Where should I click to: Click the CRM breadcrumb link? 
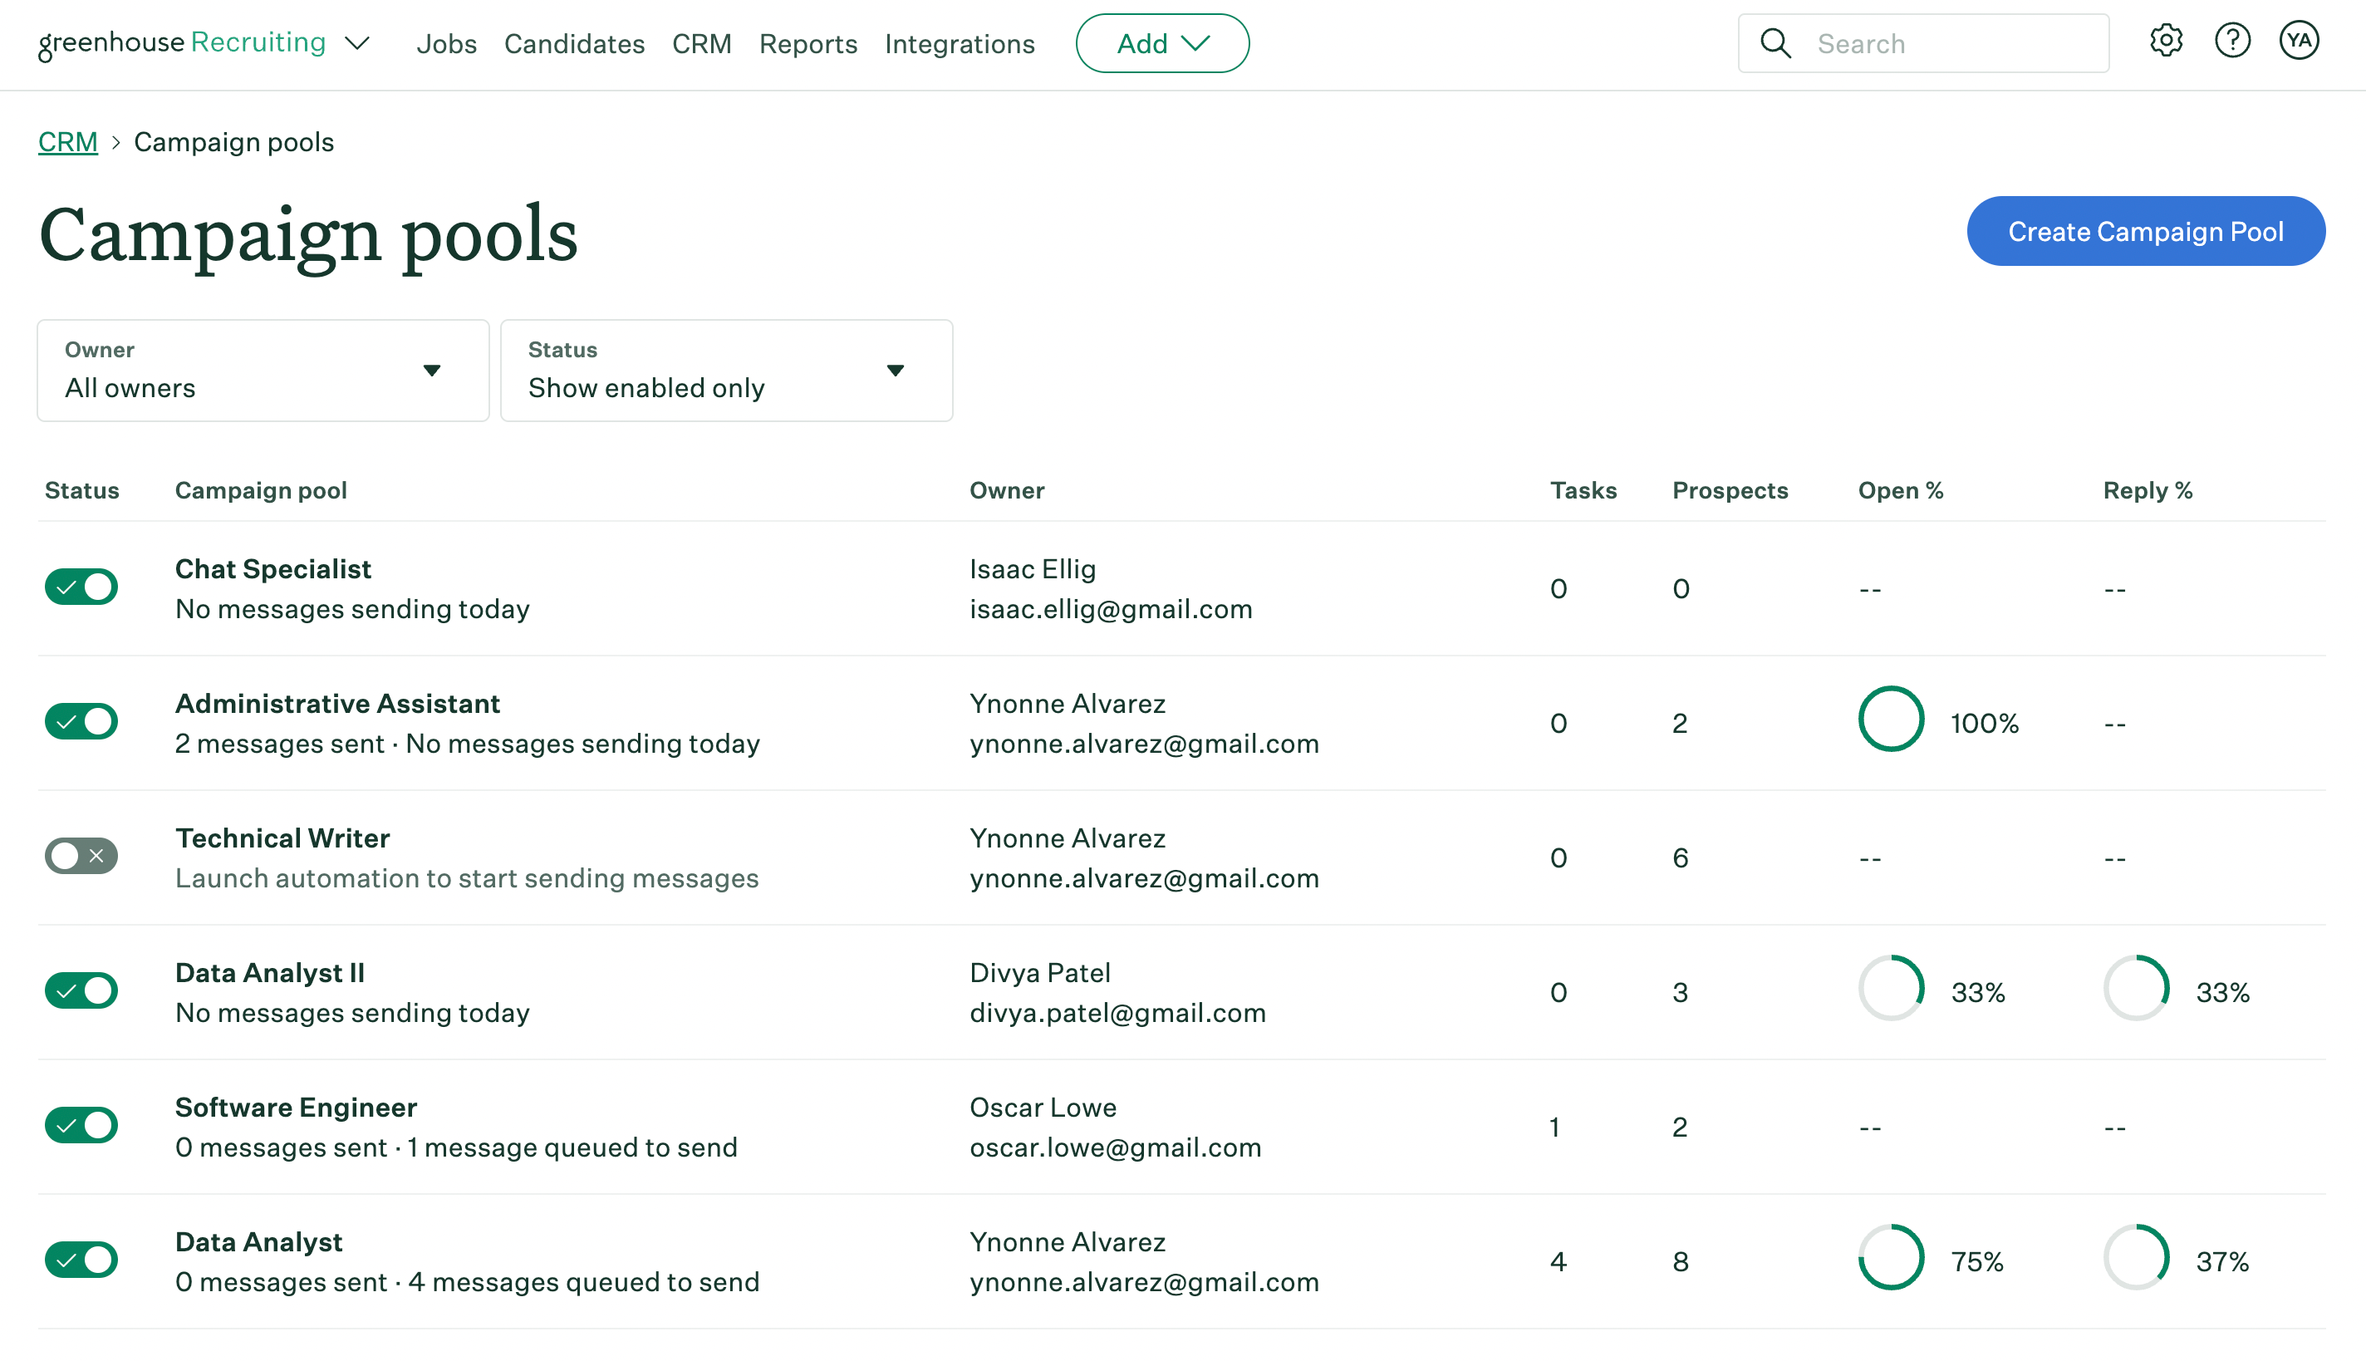(66, 140)
